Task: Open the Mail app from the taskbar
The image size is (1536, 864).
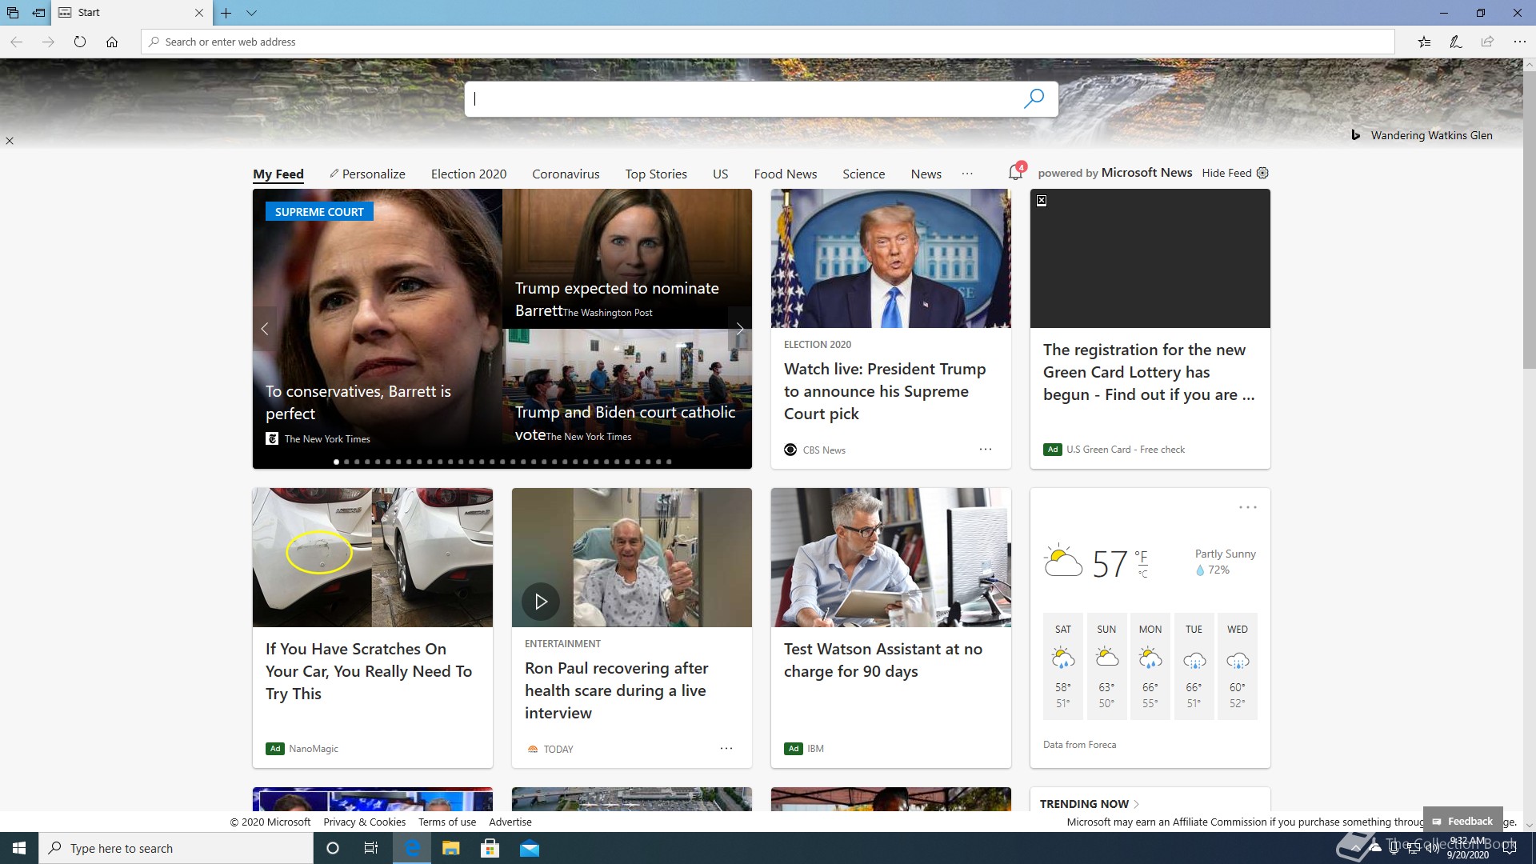Action: click(530, 848)
